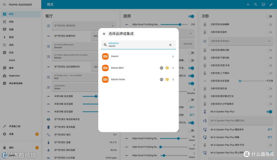Click the Mi AI Speaker 播放文本 input
277x160 pixels.
(240, 121)
